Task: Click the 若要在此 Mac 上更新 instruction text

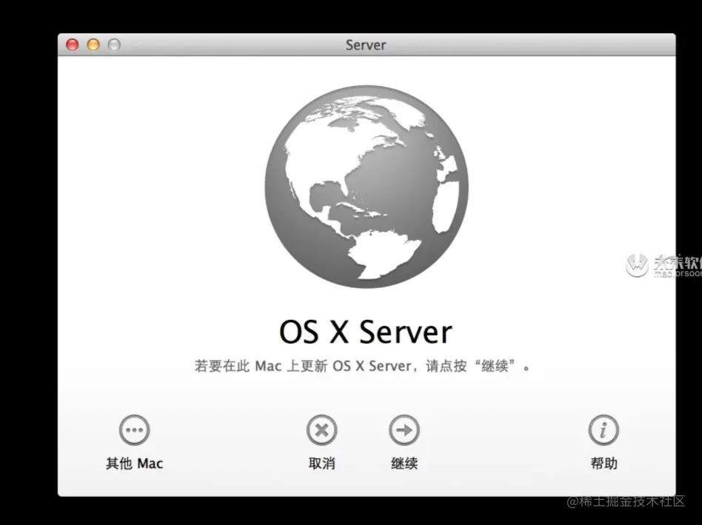Action: coord(363,366)
